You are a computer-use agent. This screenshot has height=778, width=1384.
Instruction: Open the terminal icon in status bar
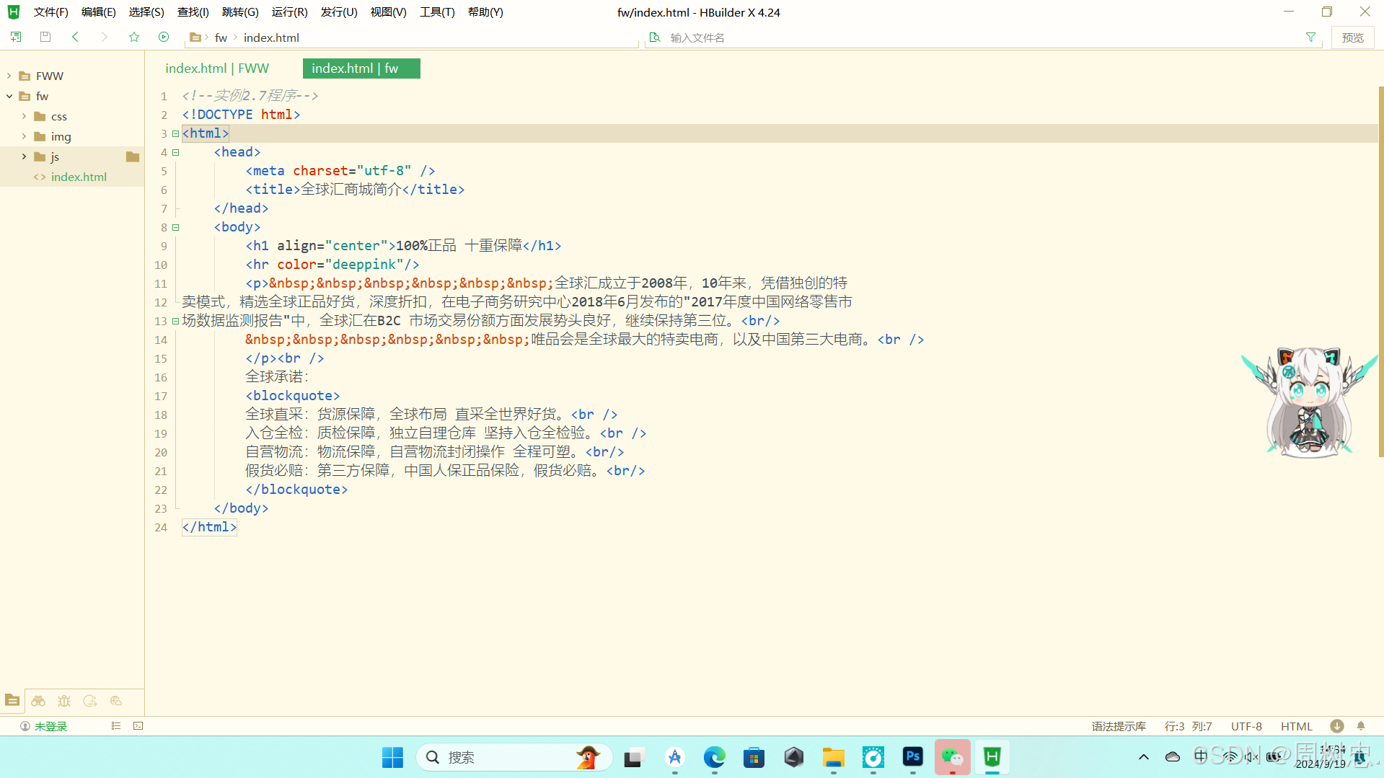138,726
